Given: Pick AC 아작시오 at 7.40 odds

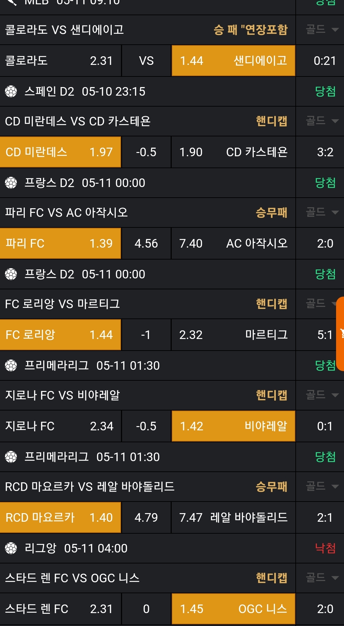Looking at the screenshot, I should point(233,244).
